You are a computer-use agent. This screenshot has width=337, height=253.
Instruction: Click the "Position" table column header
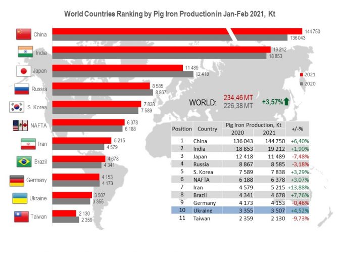pyautogui.click(x=181, y=129)
